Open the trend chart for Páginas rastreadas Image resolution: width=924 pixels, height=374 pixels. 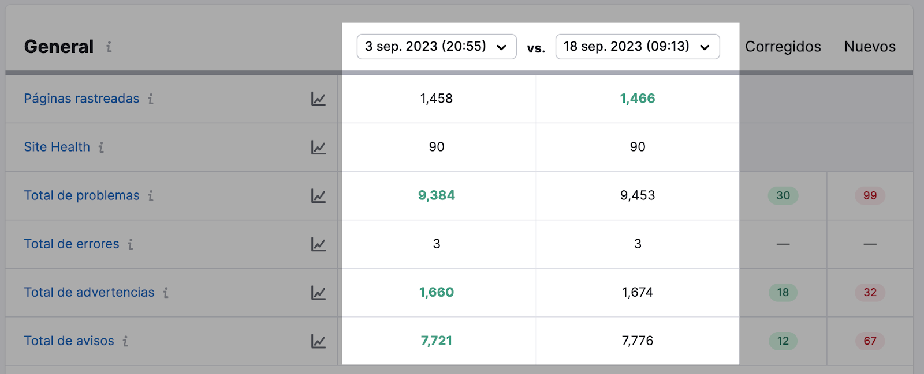(320, 99)
